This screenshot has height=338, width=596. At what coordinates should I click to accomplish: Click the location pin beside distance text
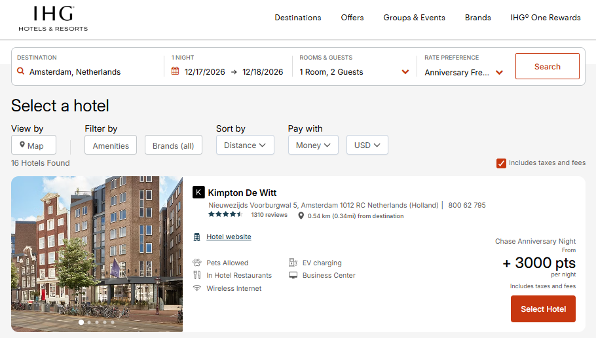pyautogui.click(x=301, y=216)
